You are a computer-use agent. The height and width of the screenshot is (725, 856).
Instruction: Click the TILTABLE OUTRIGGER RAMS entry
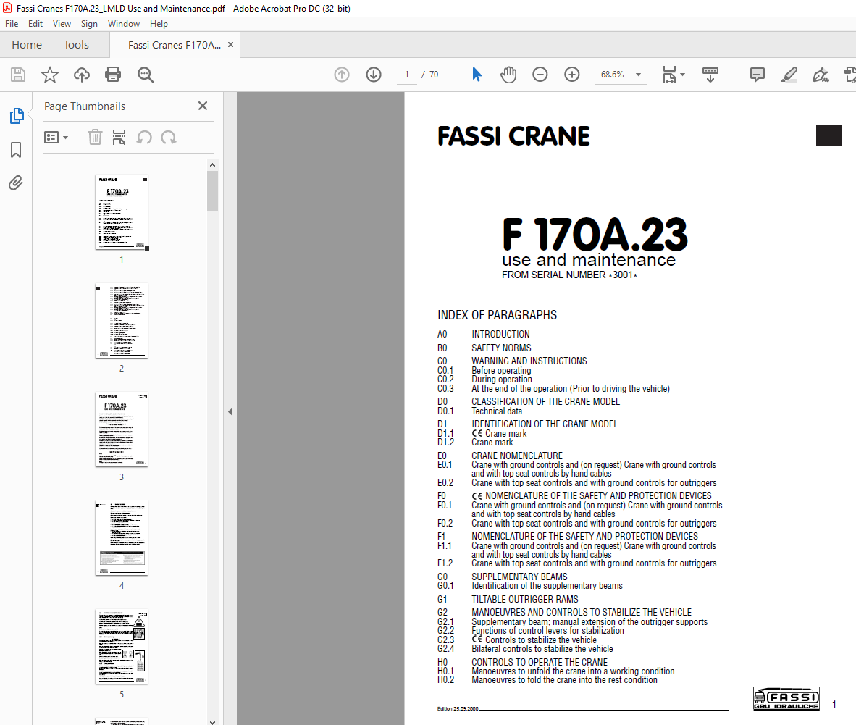click(524, 599)
